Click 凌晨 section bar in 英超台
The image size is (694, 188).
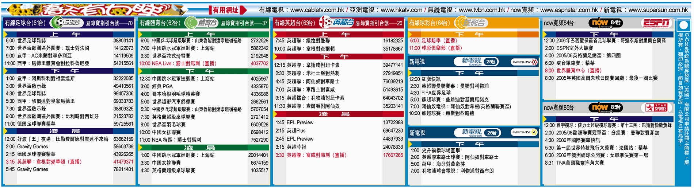339,114
